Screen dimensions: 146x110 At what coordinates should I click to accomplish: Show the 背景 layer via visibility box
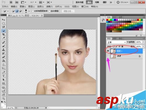(x=108, y=56)
